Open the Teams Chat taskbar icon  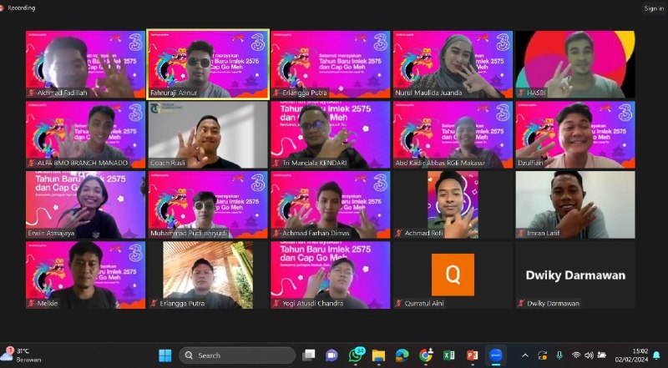(x=331, y=355)
